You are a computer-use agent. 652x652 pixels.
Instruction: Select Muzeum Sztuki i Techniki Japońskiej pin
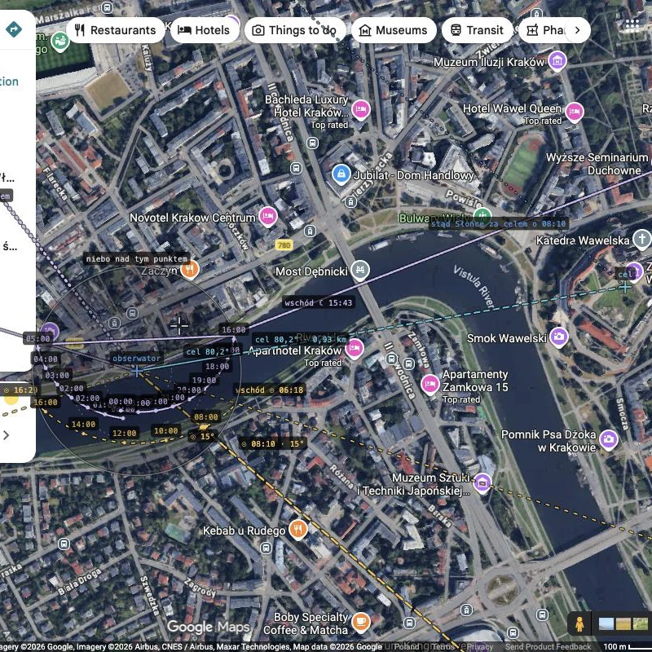482,482
